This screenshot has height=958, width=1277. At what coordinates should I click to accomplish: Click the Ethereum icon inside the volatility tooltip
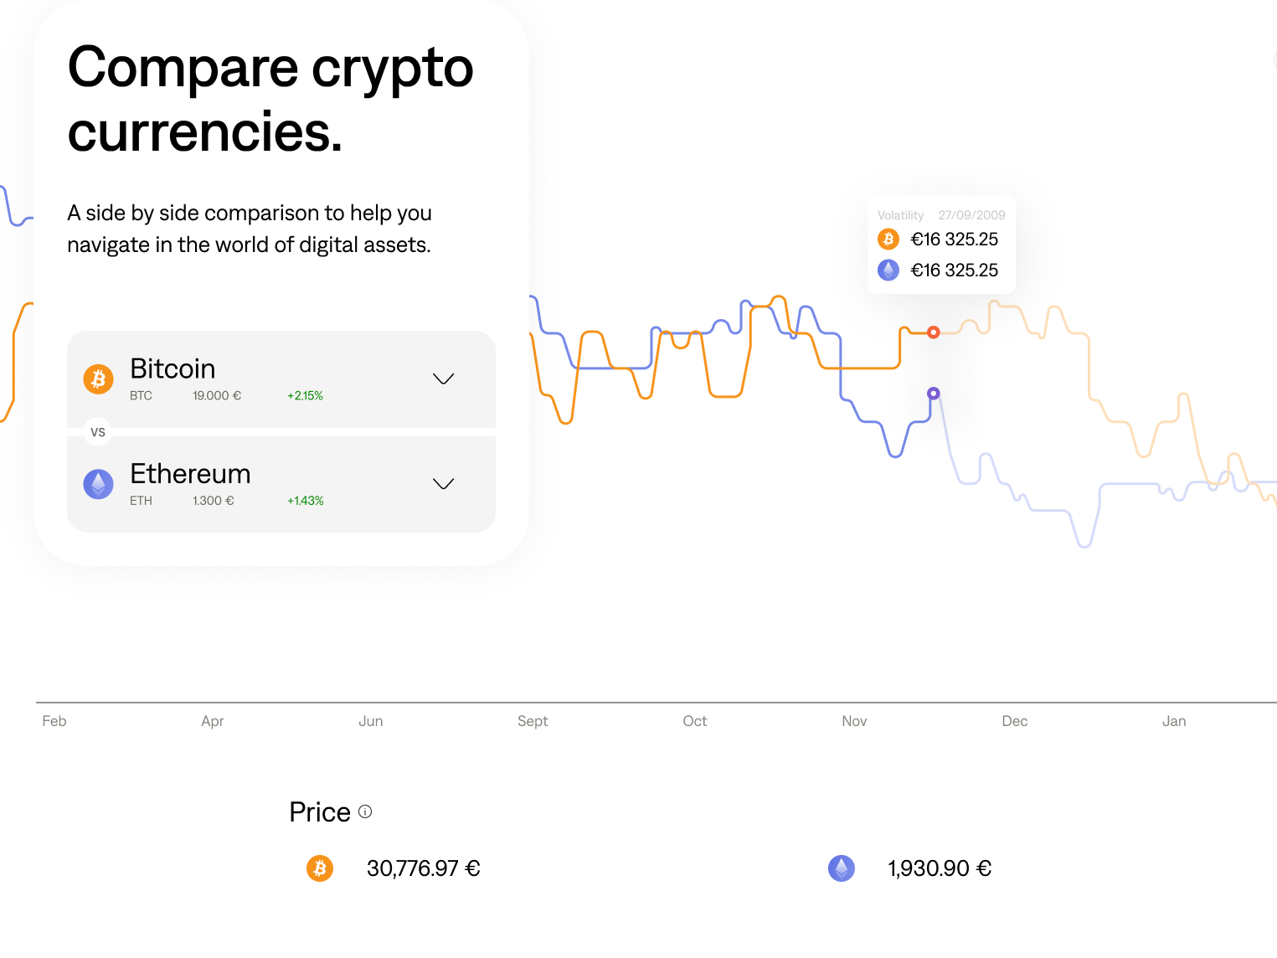click(888, 270)
